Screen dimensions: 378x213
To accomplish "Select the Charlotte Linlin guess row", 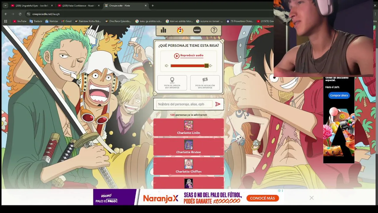I will click(x=188, y=128).
